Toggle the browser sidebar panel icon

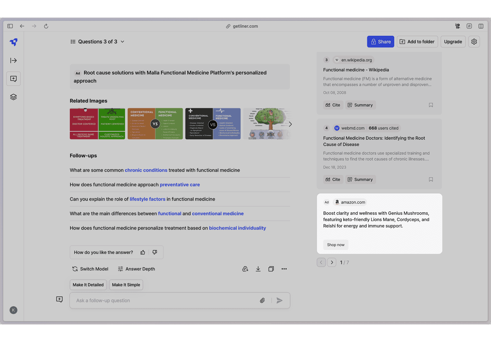pyautogui.click(x=10, y=26)
